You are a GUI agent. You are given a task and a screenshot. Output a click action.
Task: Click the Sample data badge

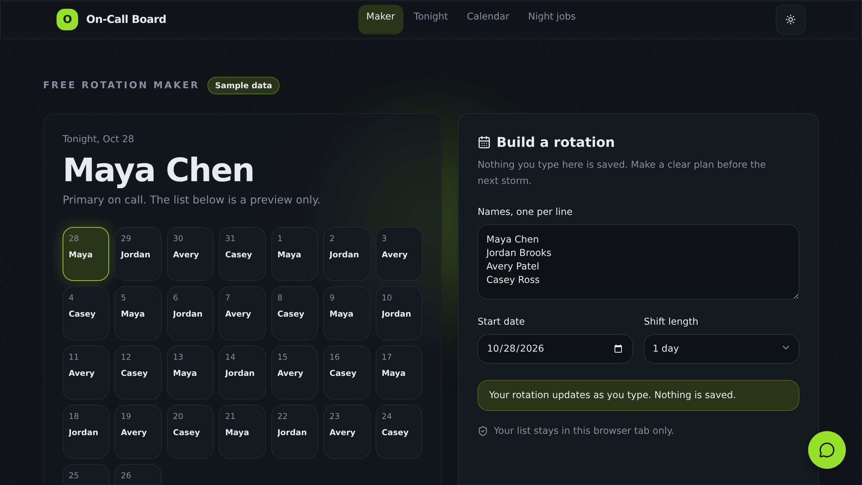click(243, 86)
